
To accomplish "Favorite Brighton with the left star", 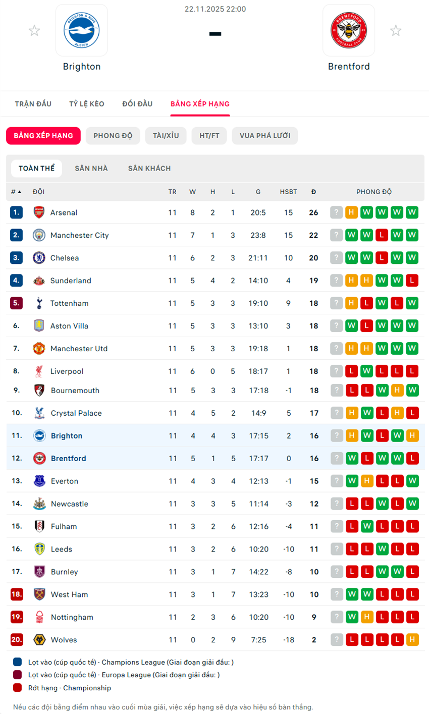I will [34, 31].
